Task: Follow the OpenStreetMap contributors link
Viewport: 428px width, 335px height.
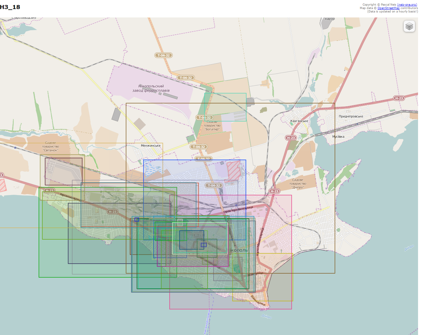Action: pyautogui.click(x=388, y=8)
